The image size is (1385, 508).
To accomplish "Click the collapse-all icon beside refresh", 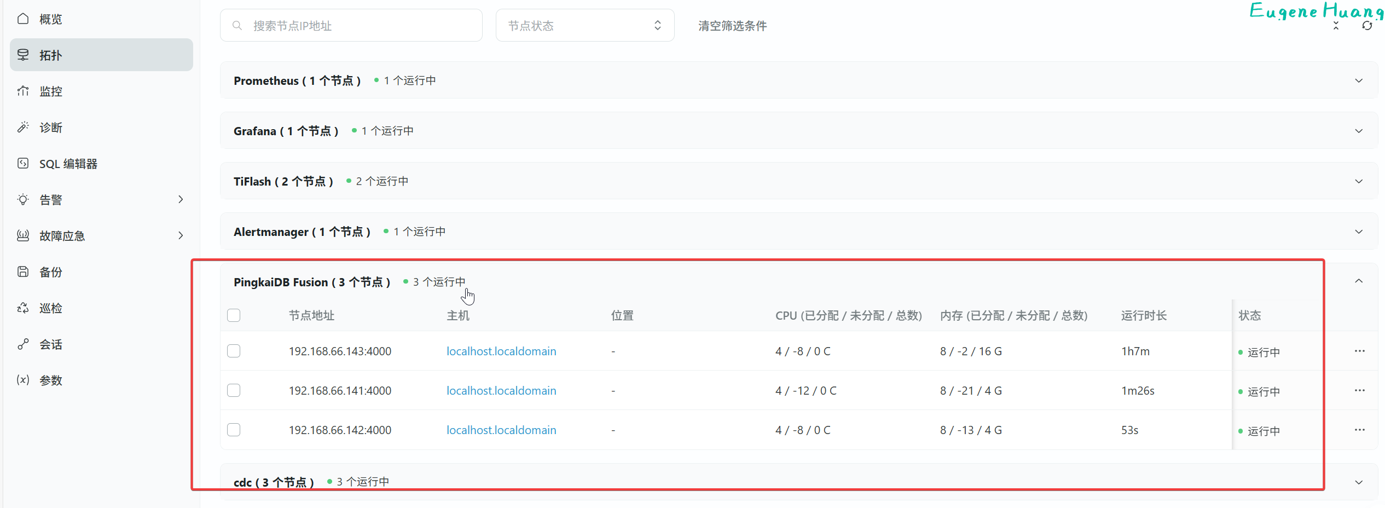I will [1336, 26].
